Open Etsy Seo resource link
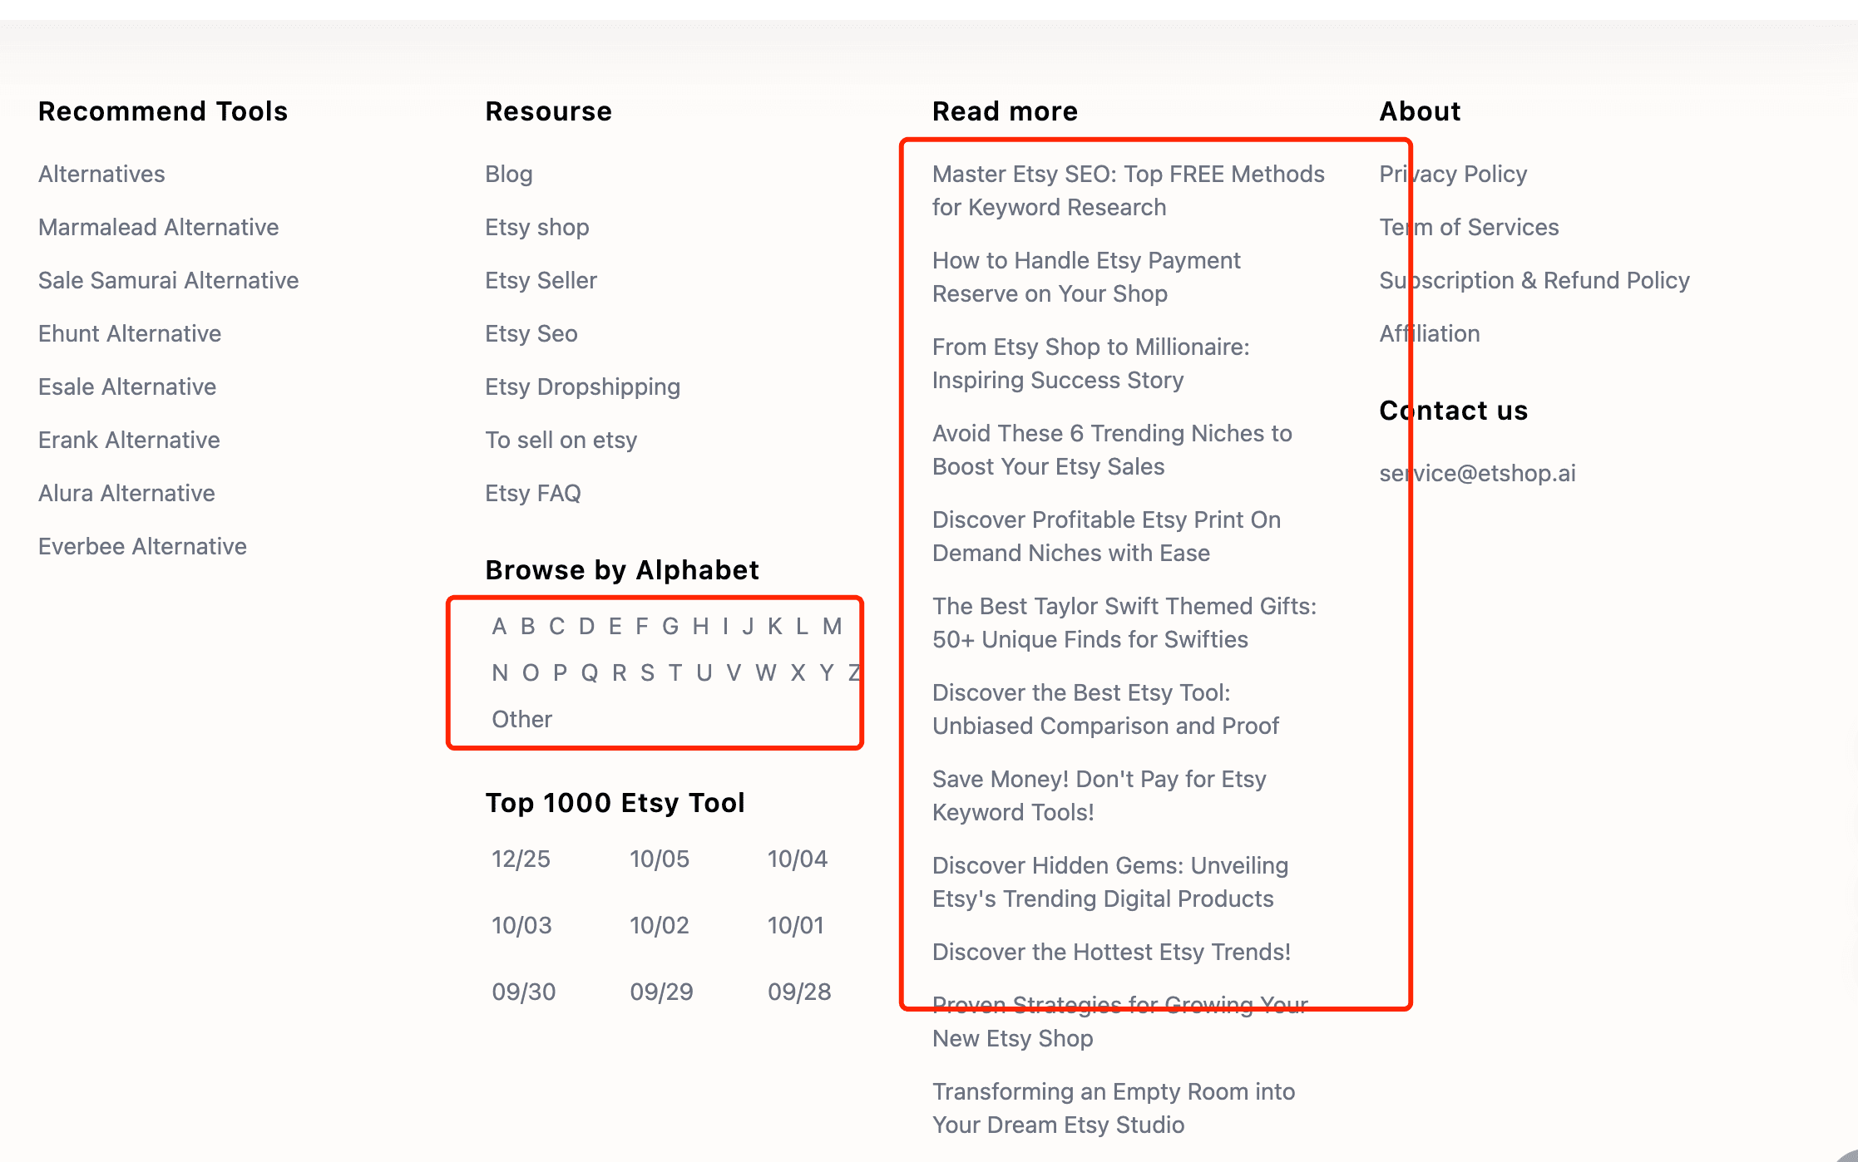 coord(531,333)
